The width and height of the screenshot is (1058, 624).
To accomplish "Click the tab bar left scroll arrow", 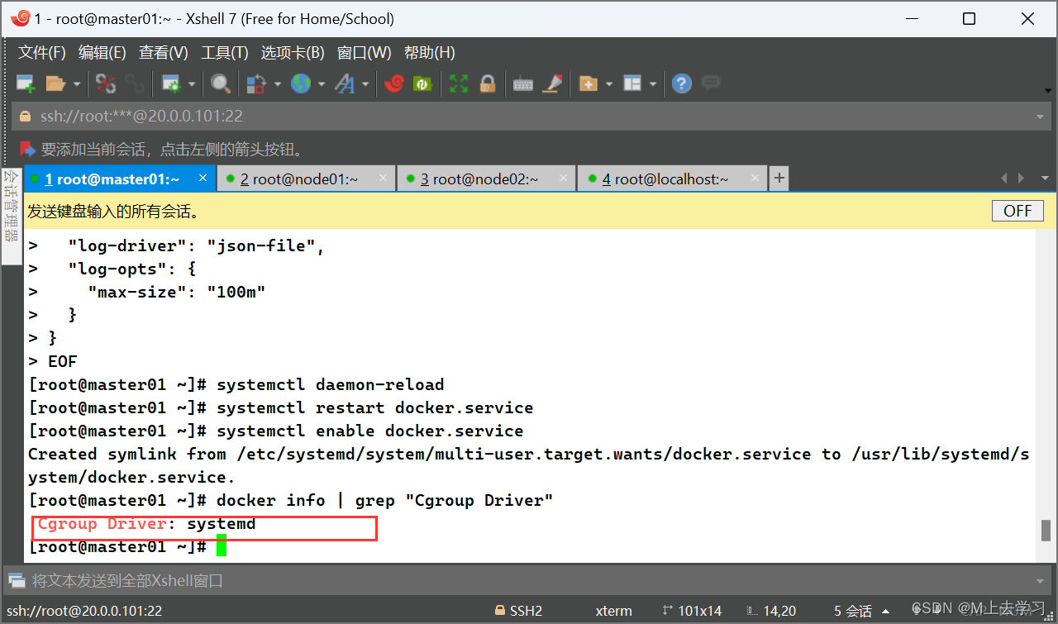I will 1004,179.
